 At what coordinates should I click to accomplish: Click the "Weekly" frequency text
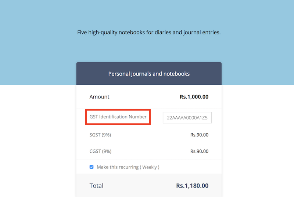pos(150,167)
